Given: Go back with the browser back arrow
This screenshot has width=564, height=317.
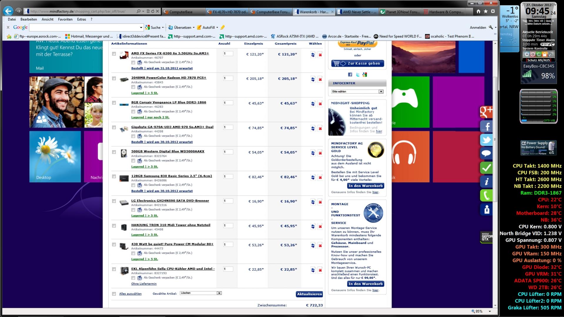Looking at the screenshot, I should tap(8, 11).
